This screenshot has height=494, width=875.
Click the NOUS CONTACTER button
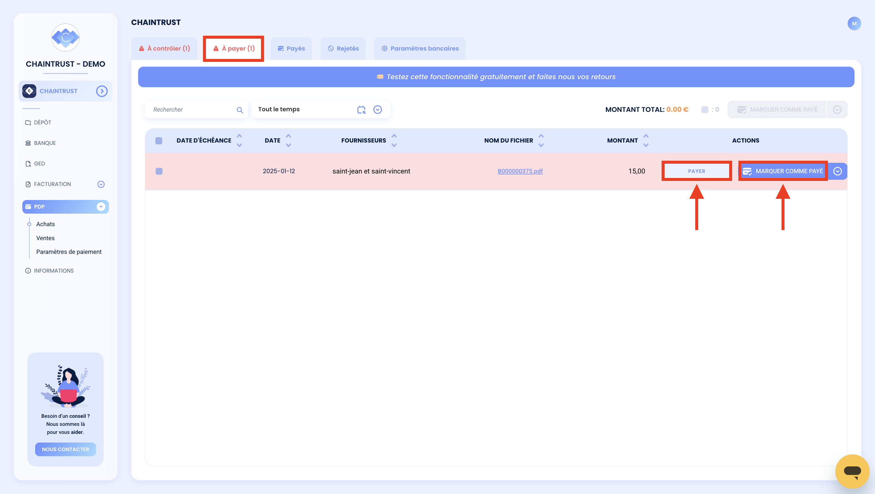click(x=65, y=449)
